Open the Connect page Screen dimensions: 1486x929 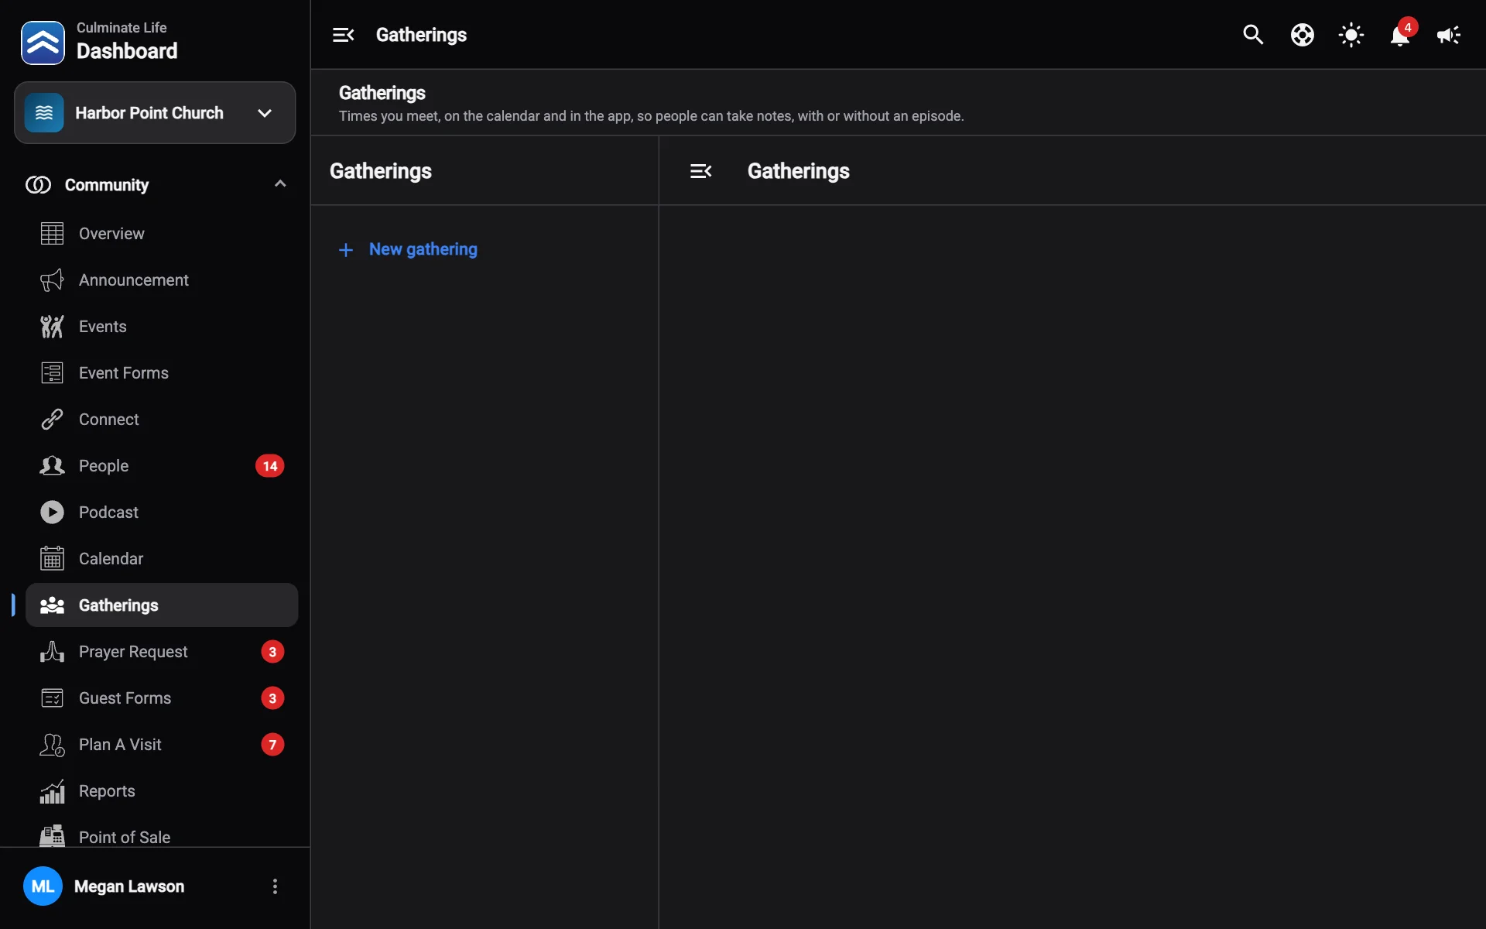click(x=162, y=420)
